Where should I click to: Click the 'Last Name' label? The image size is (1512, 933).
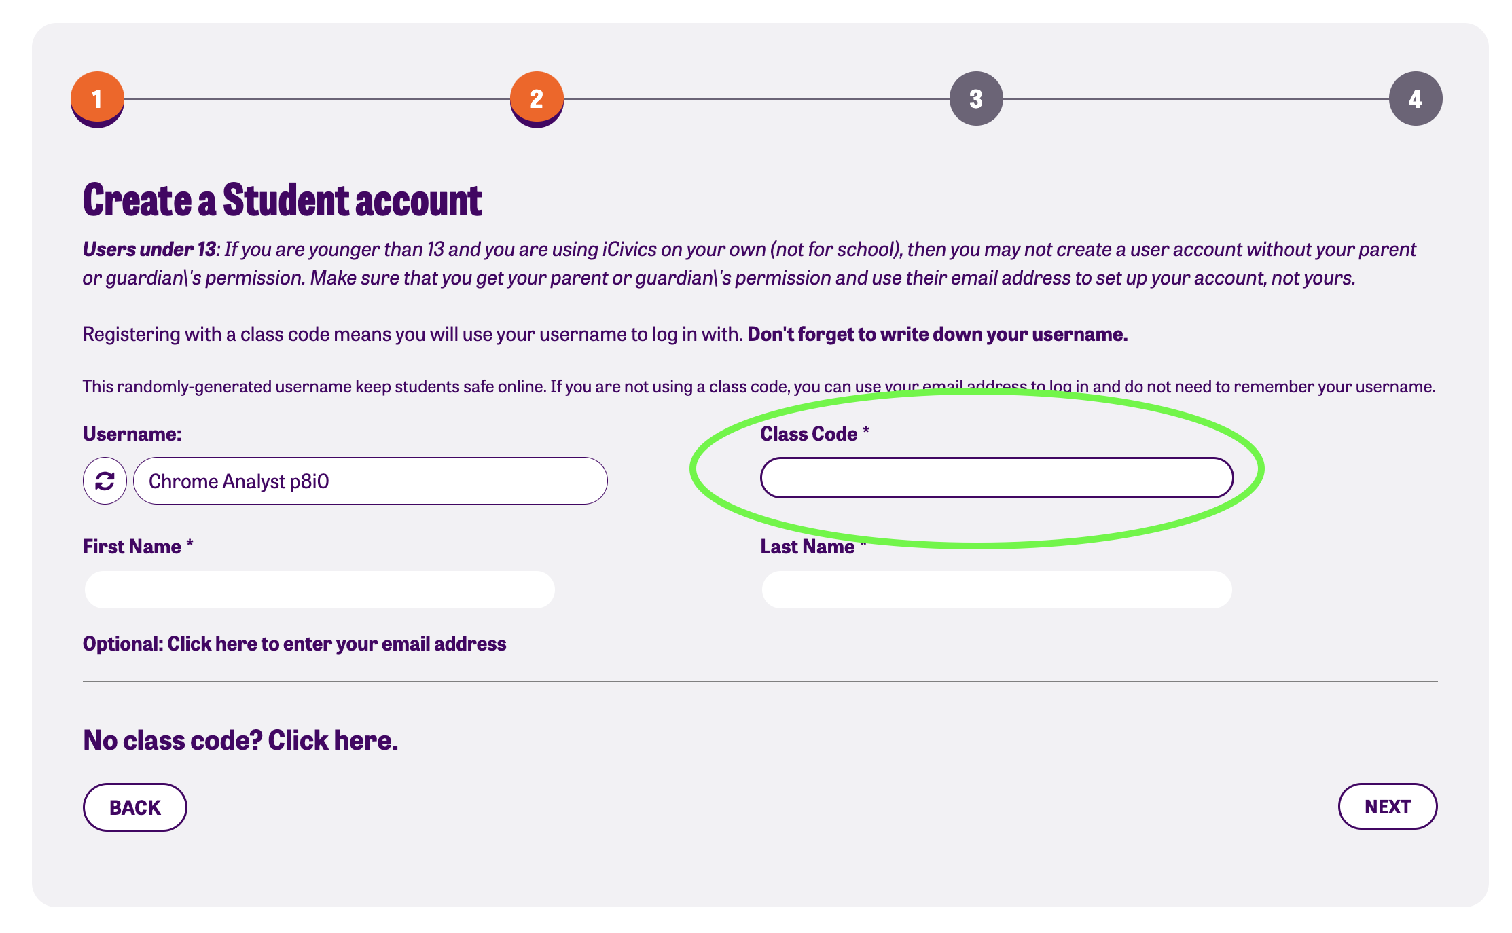808,547
